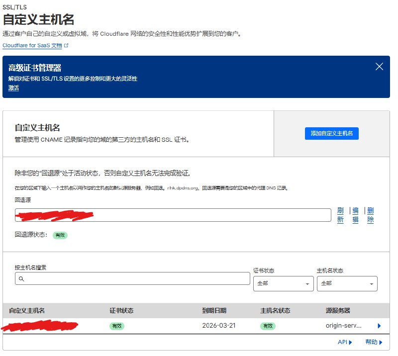Click the 有效 badge under 证书状态 column
This screenshot has width=398, height=356.
coord(116,326)
